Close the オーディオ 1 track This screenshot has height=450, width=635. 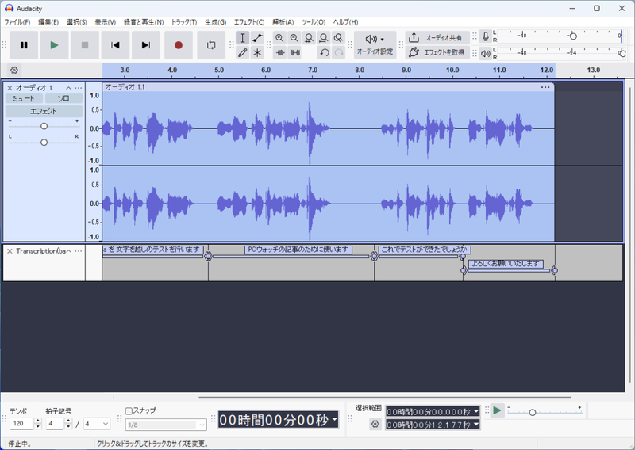(10, 88)
